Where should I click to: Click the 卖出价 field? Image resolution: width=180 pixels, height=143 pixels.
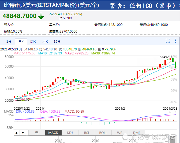(56, 25)
